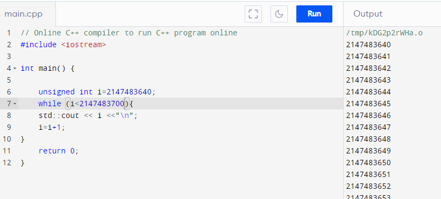
Task: Click the /tmp/kDG2p2rWHa.o output line
Action: [384, 33]
